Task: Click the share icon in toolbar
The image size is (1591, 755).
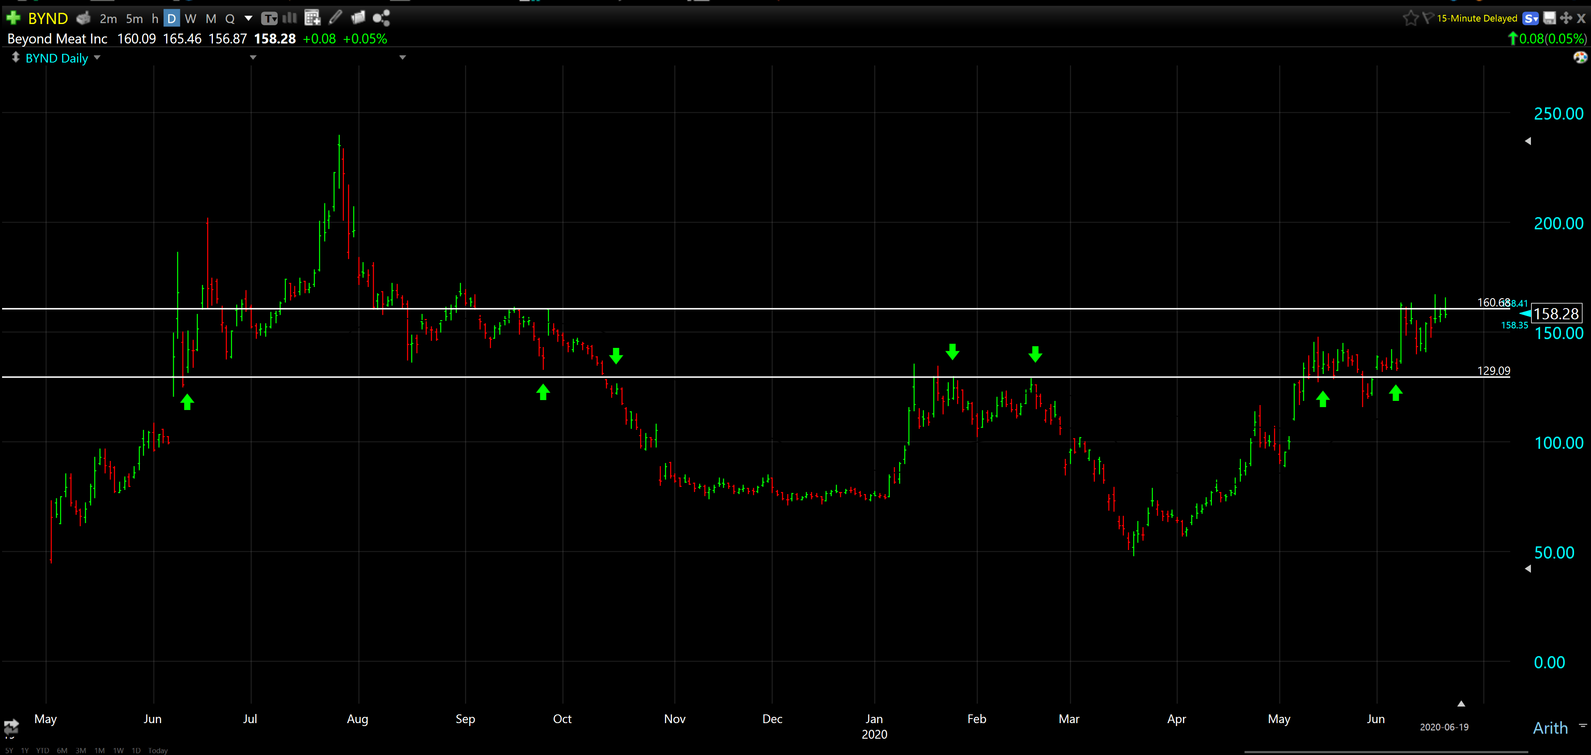Action: click(381, 18)
